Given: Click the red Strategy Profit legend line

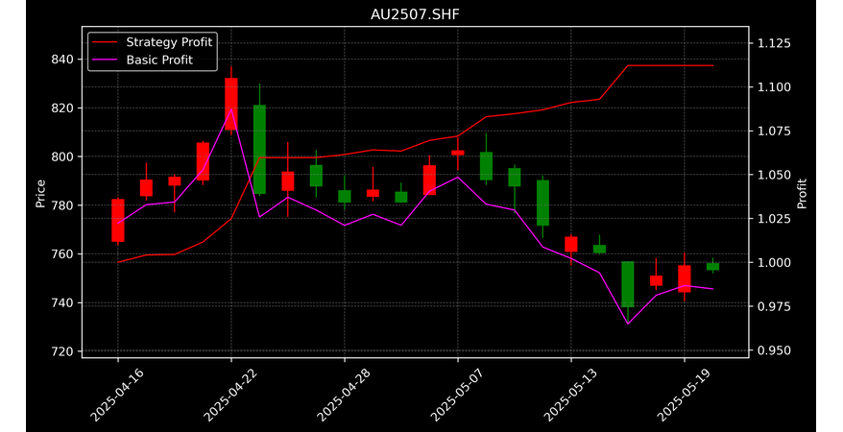Looking at the screenshot, I should 104,42.
